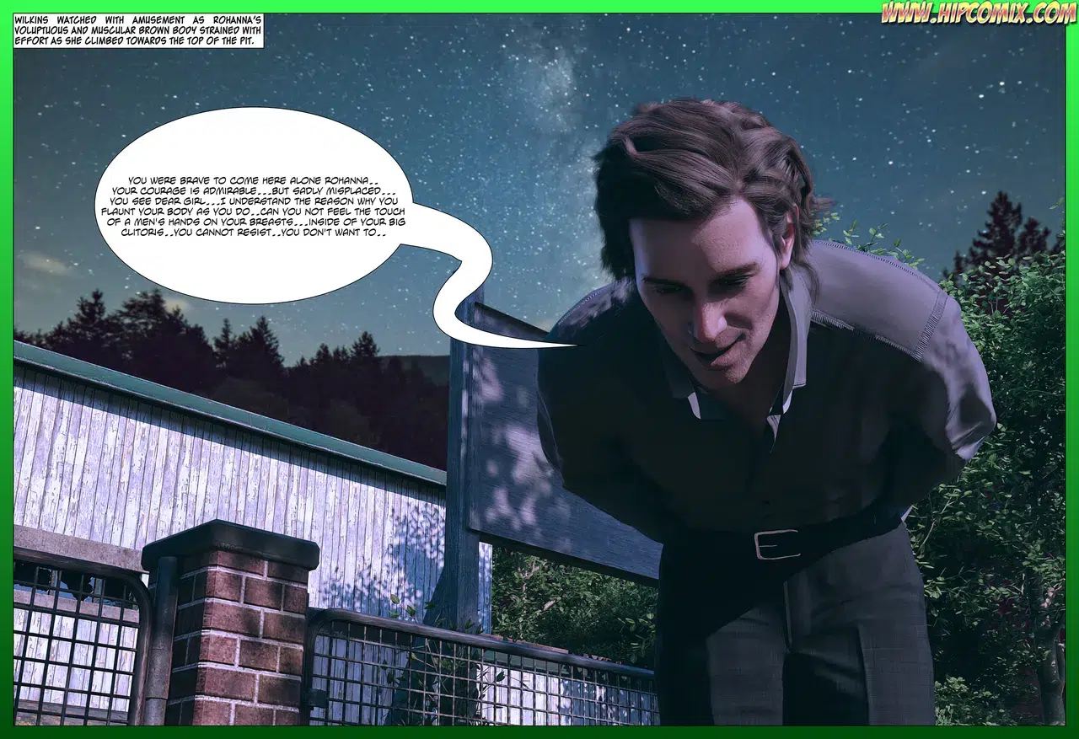1079x739 pixels.
Task: Click the wire fence panel left of pillar
Action: [x=80, y=636]
